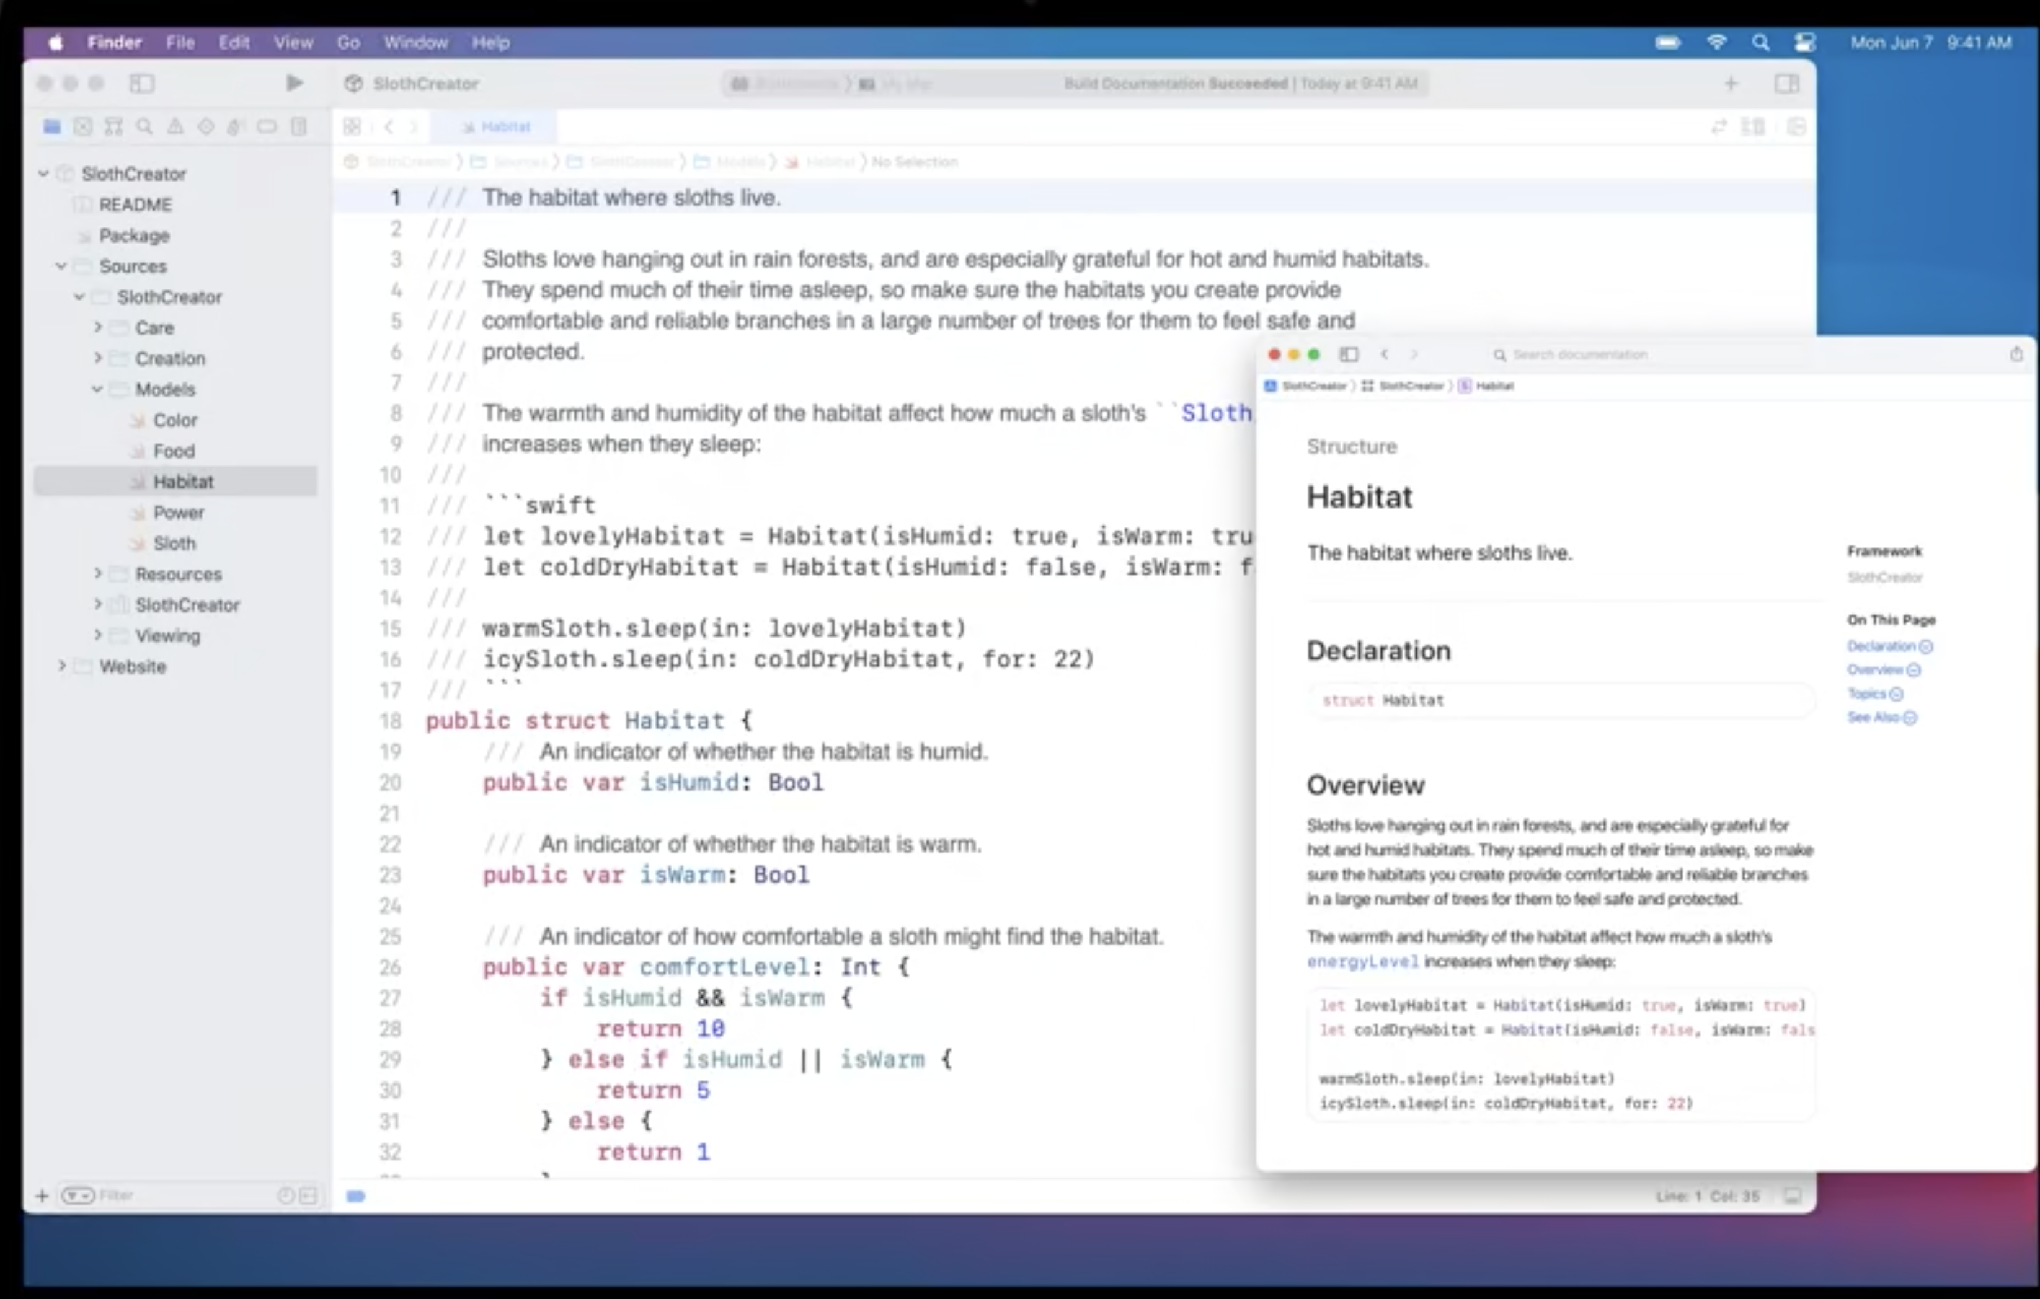Jump to Declaration in On This Page
The height and width of the screenshot is (1299, 2040).
(1889, 646)
